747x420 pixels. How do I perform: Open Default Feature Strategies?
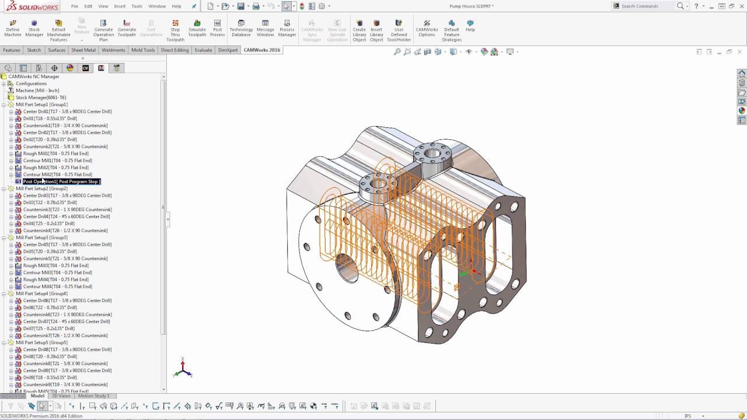452,31
